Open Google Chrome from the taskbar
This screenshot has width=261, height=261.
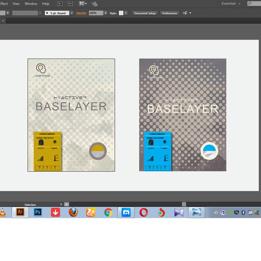109,212
